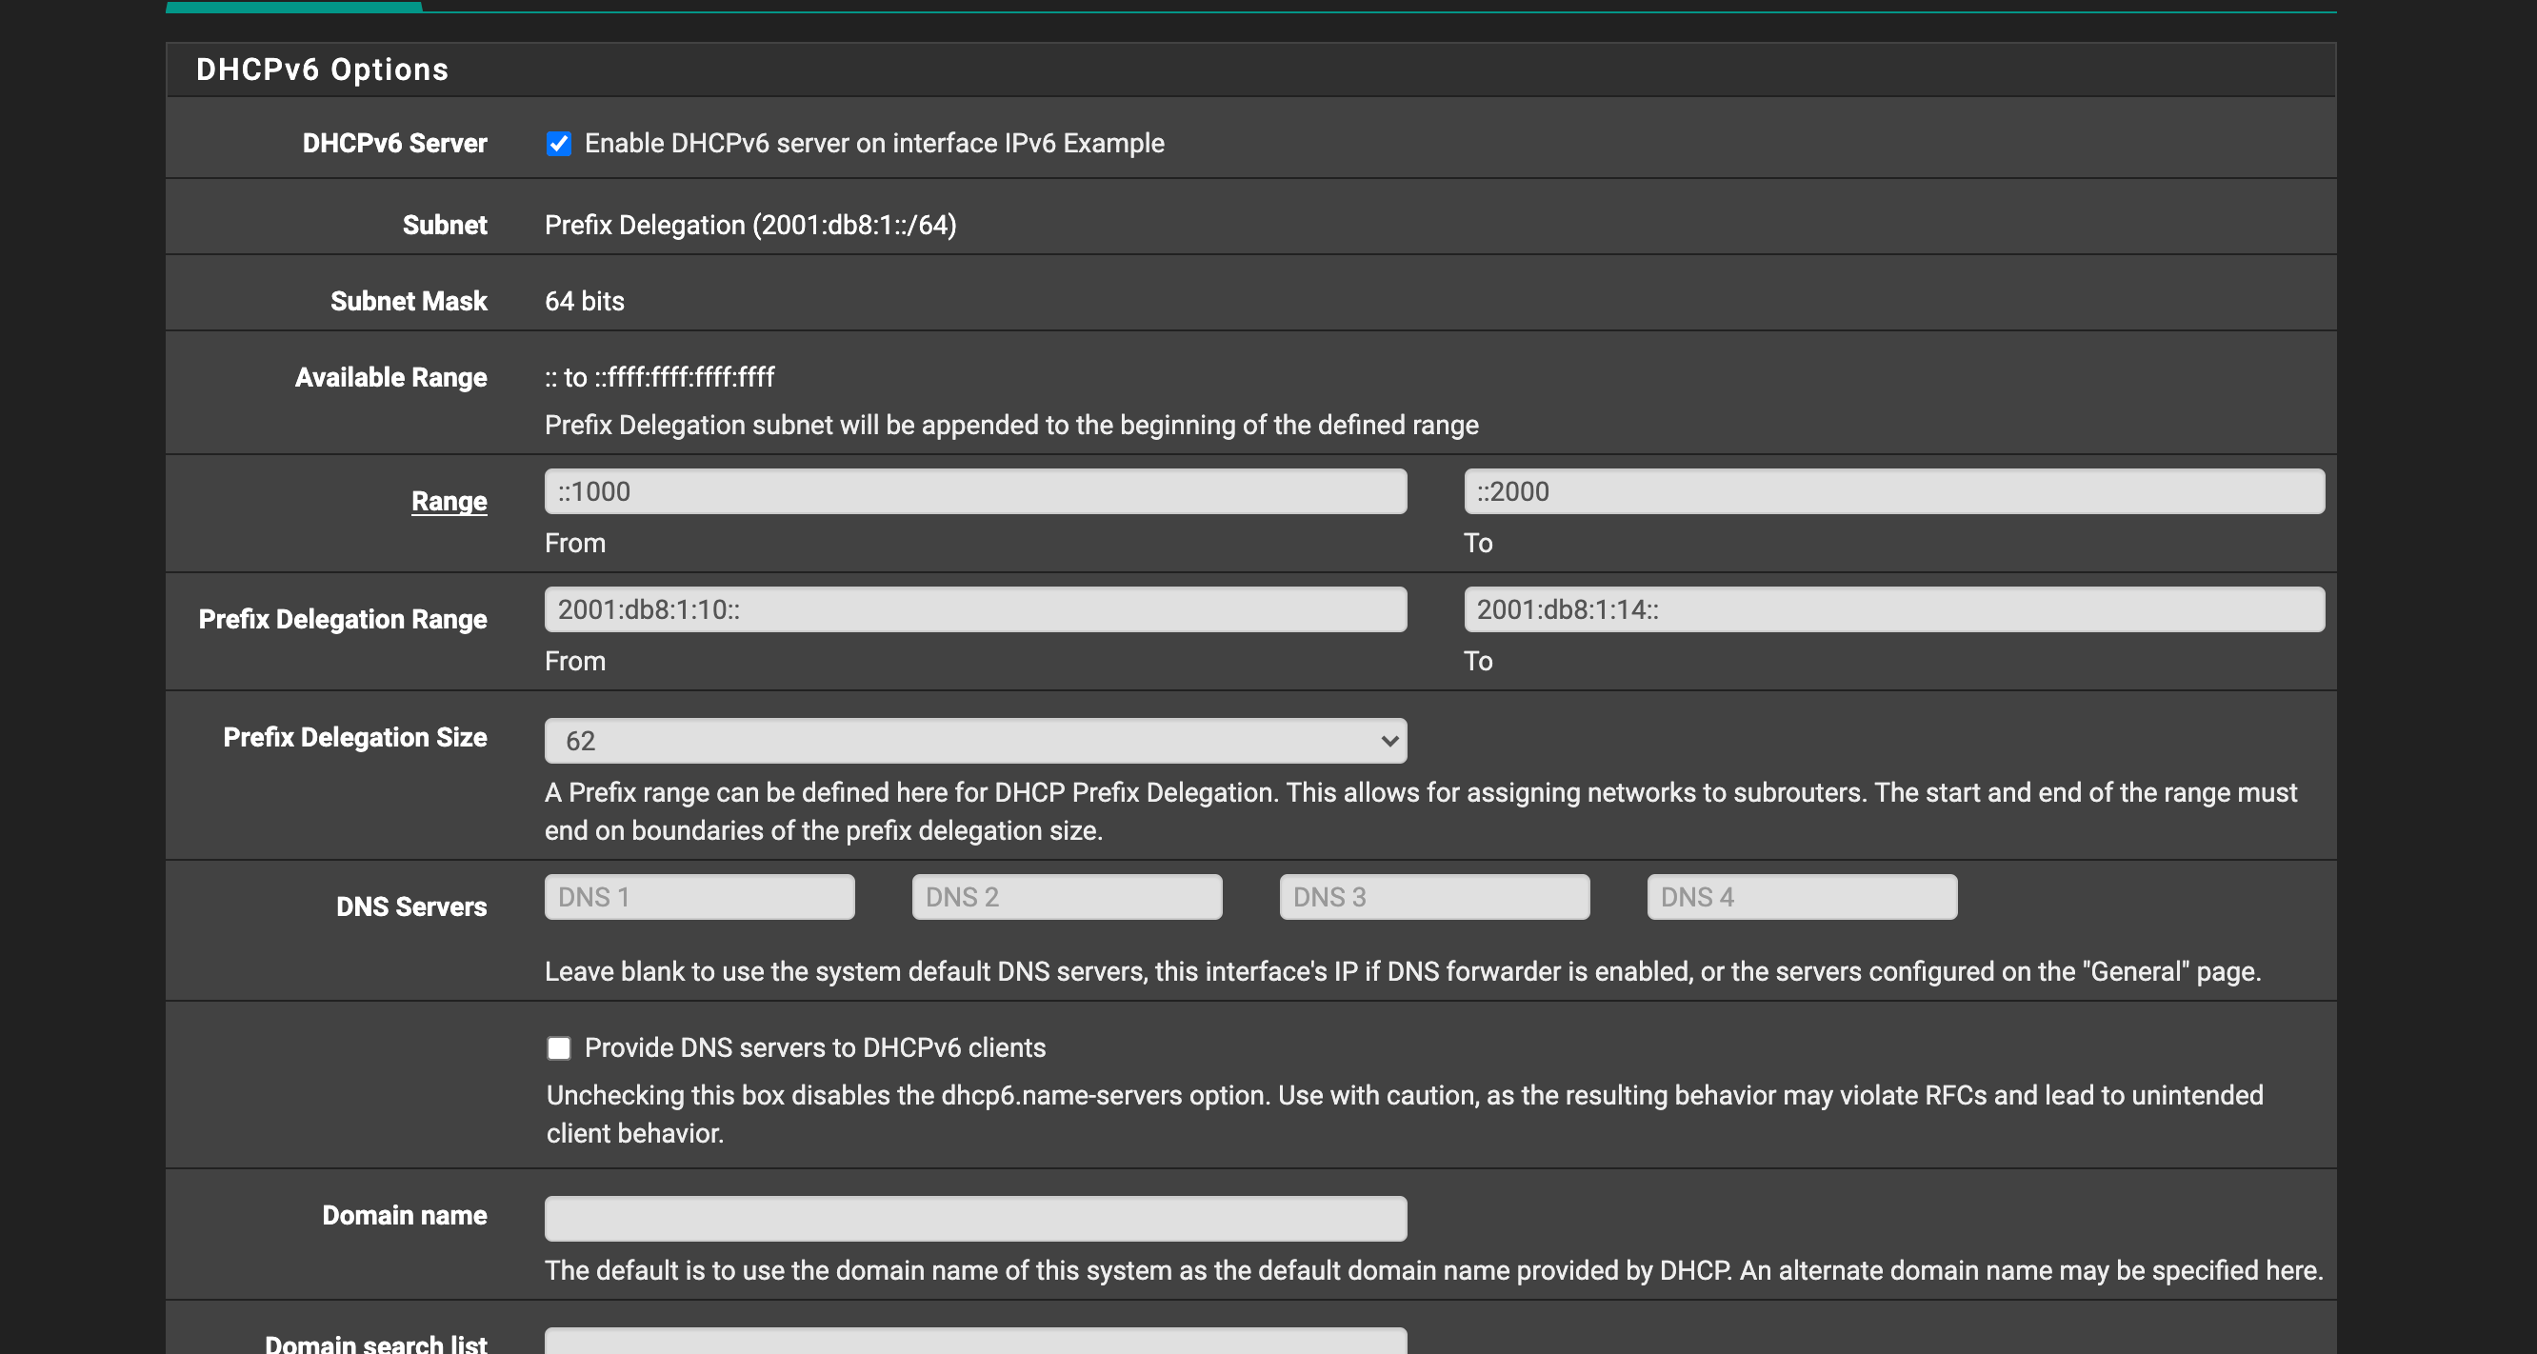
Task: Click the DHCPv6 Options panel heading
Action: [322, 70]
